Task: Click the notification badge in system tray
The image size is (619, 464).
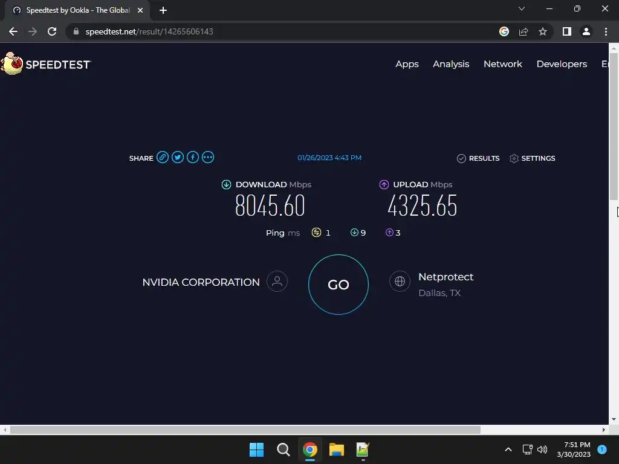Action: click(602, 449)
